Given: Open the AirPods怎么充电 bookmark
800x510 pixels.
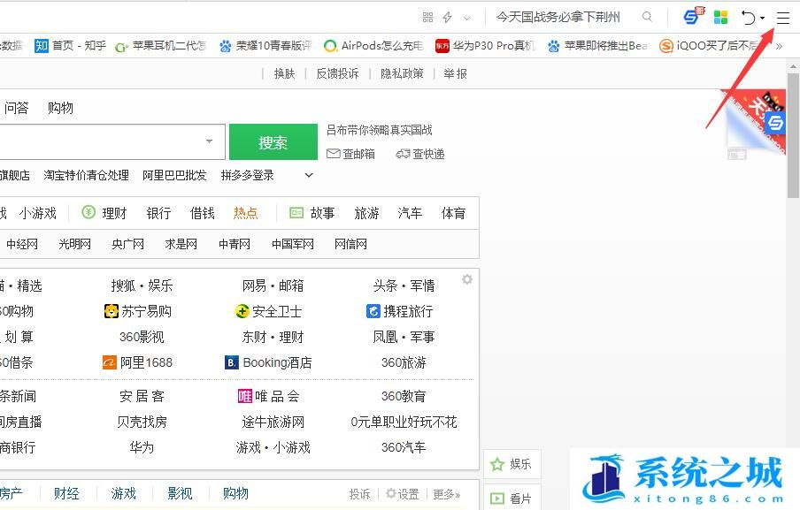Looking at the screenshot, I should point(373,46).
